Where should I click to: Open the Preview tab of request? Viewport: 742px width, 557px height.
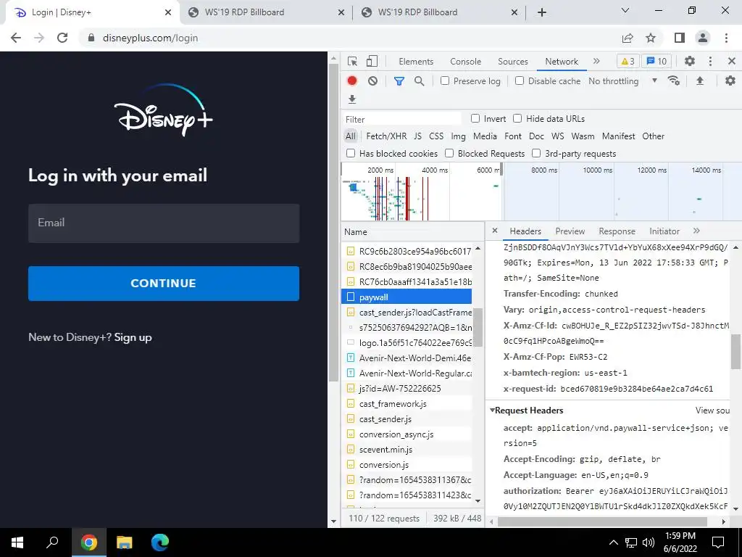(570, 231)
